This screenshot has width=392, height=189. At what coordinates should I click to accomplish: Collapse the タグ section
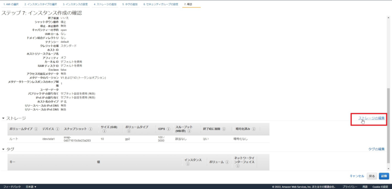coord(3,149)
